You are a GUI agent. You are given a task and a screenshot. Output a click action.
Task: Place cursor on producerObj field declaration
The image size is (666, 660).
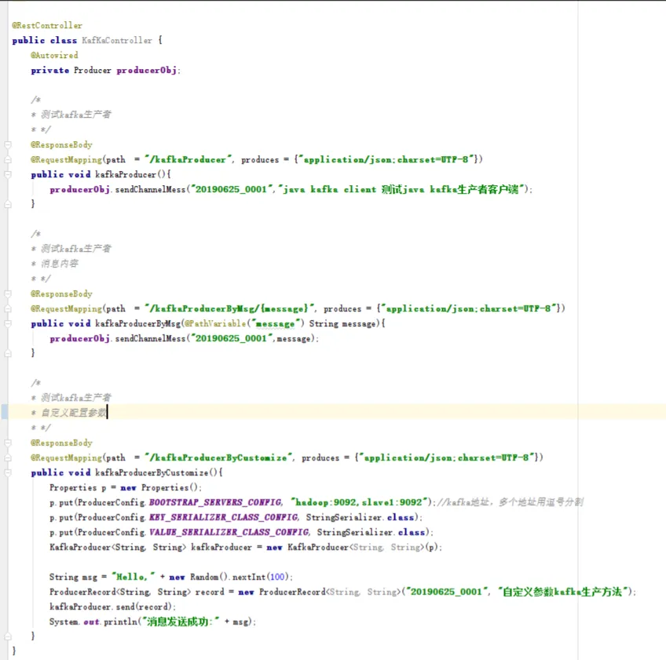147,70
